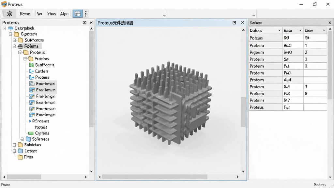
Task: Click the Erorkmun item icon
Action: tap(32, 90)
